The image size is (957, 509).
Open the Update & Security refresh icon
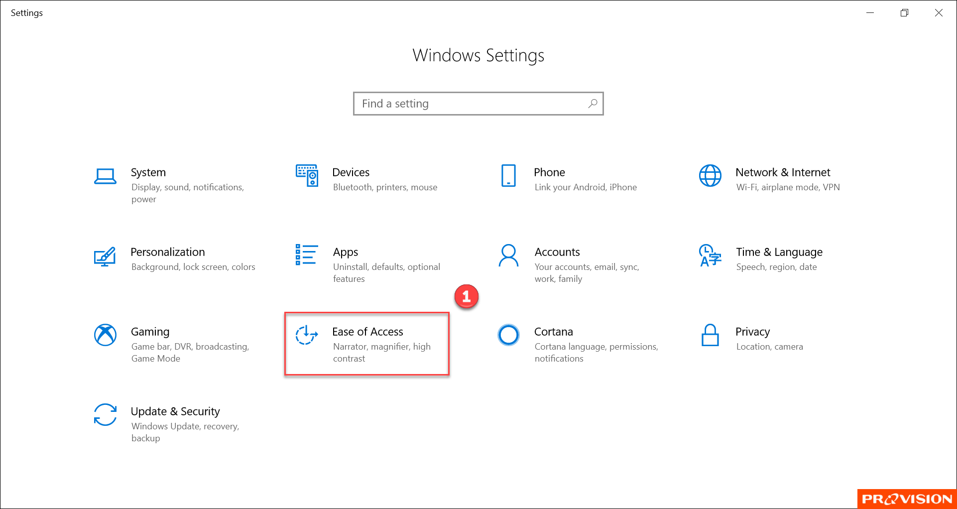105,414
